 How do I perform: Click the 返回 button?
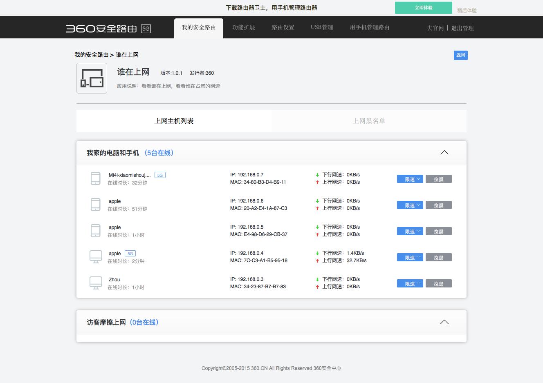(x=460, y=55)
